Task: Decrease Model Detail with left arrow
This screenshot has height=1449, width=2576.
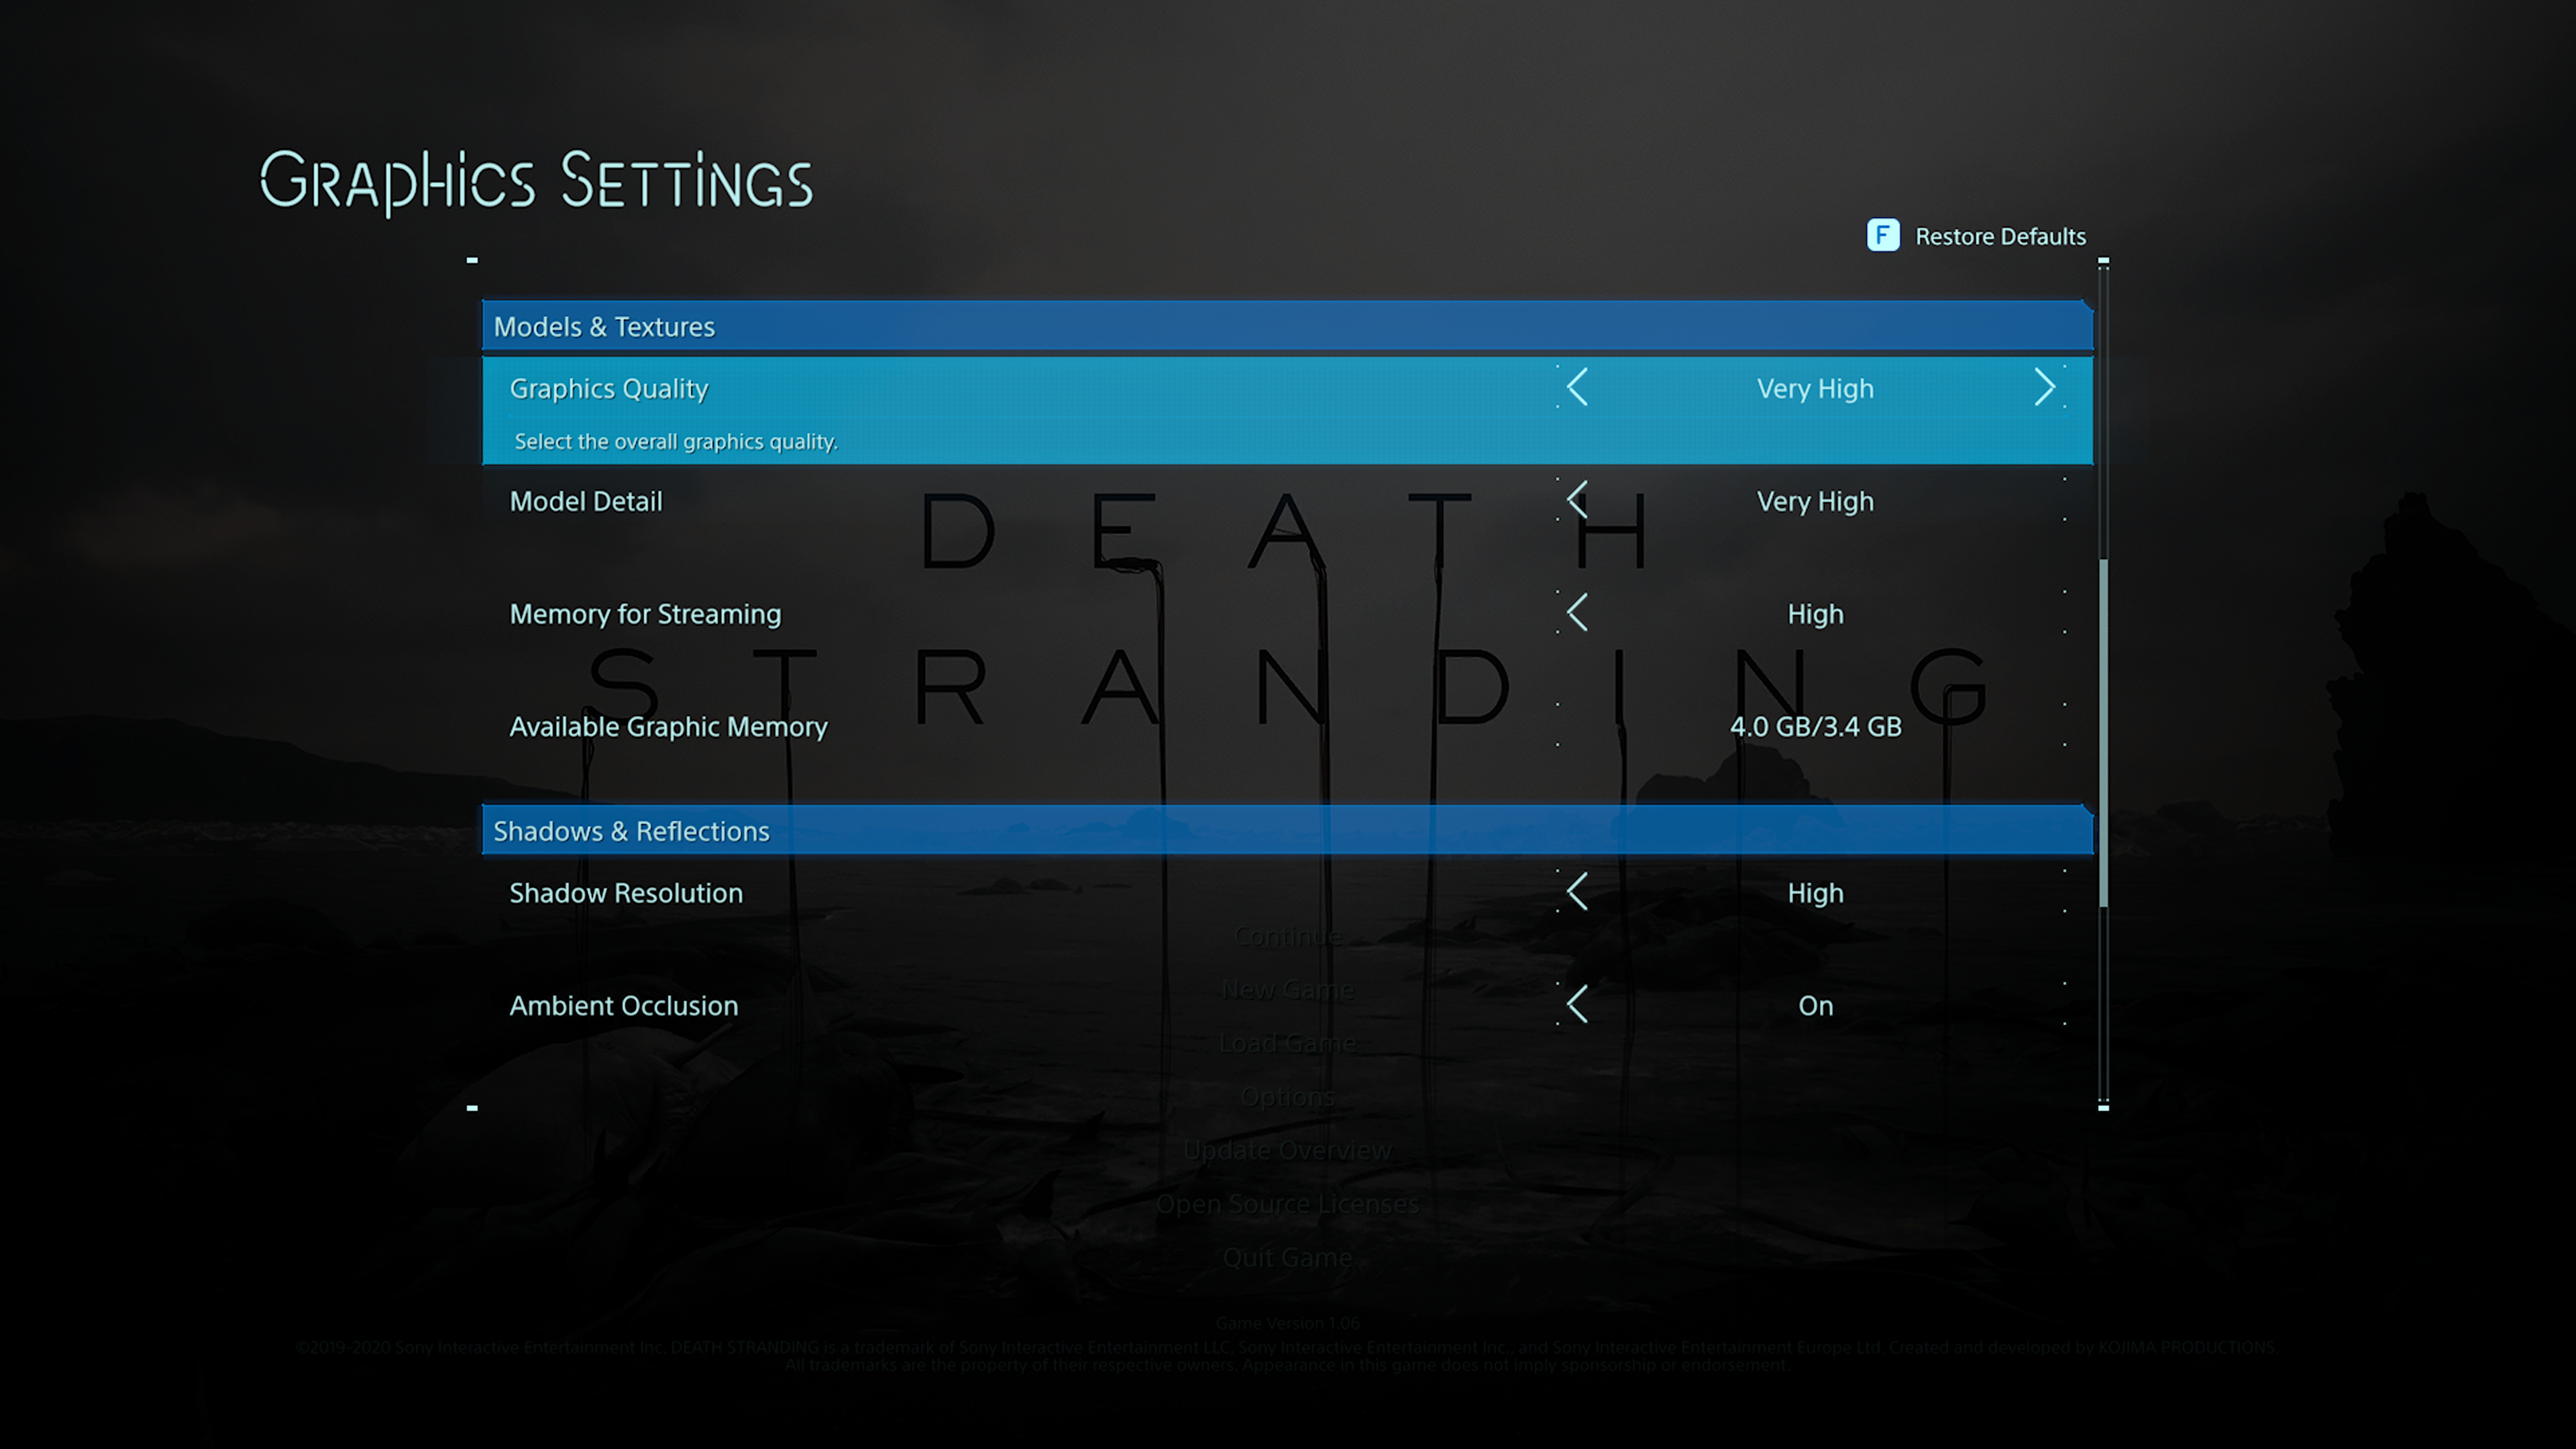Action: coord(1578,500)
